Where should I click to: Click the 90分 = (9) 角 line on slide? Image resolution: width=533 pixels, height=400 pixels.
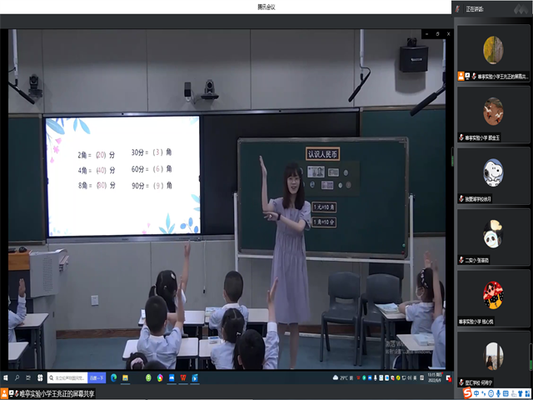tap(152, 186)
